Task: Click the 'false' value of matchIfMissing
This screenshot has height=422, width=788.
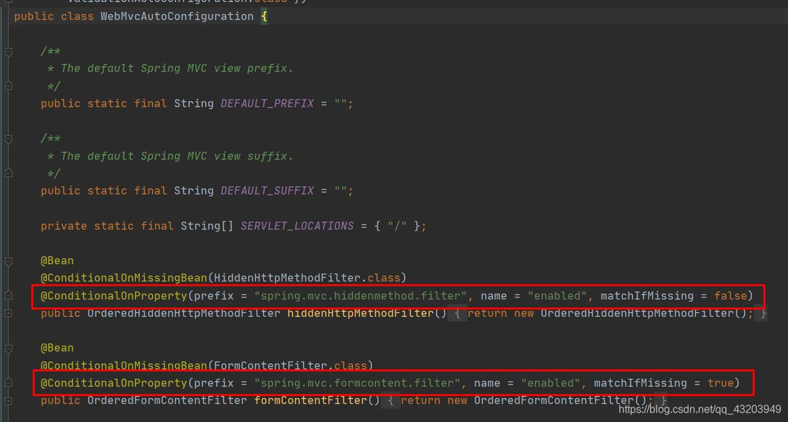Action: point(730,296)
